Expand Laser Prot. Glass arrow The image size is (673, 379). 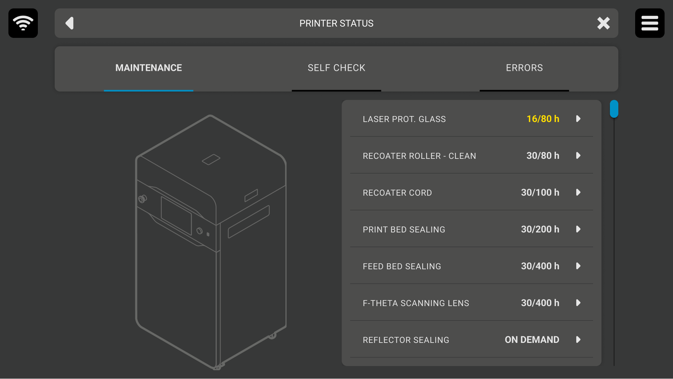(578, 119)
